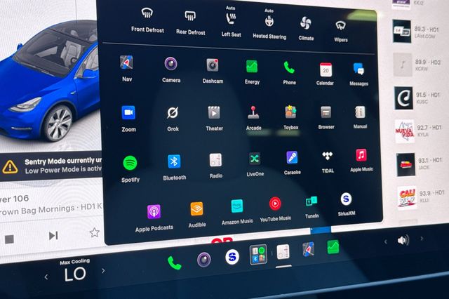Tap the speaker volume icon

[x=403, y=240]
